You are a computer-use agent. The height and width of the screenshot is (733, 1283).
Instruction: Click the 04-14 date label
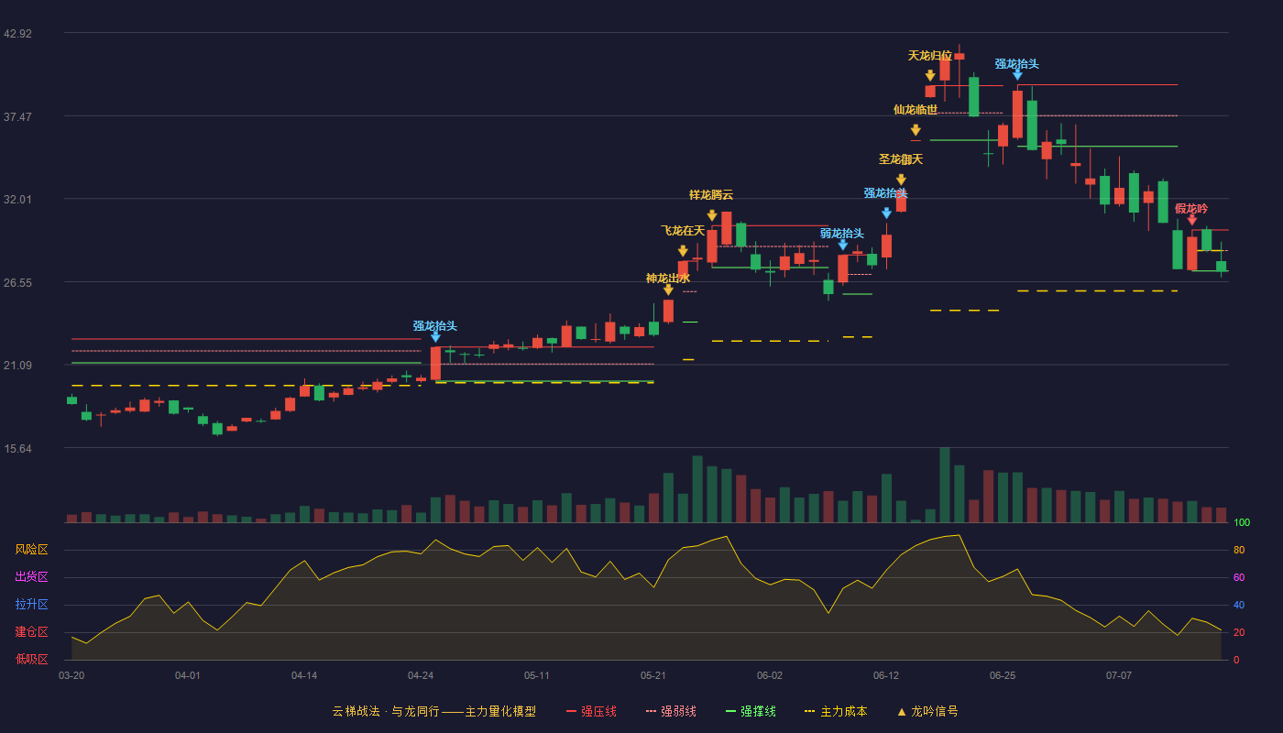tap(304, 675)
